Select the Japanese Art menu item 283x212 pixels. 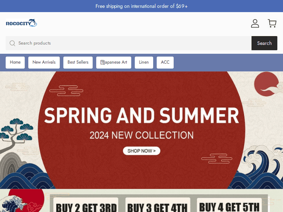point(114,63)
